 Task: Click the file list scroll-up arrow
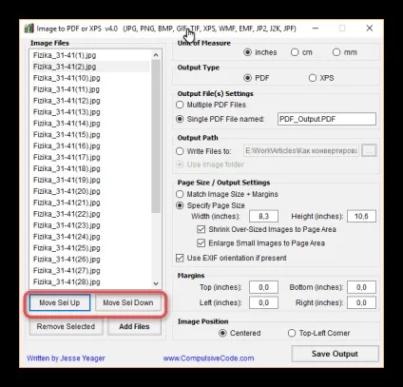click(x=156, y=55)
